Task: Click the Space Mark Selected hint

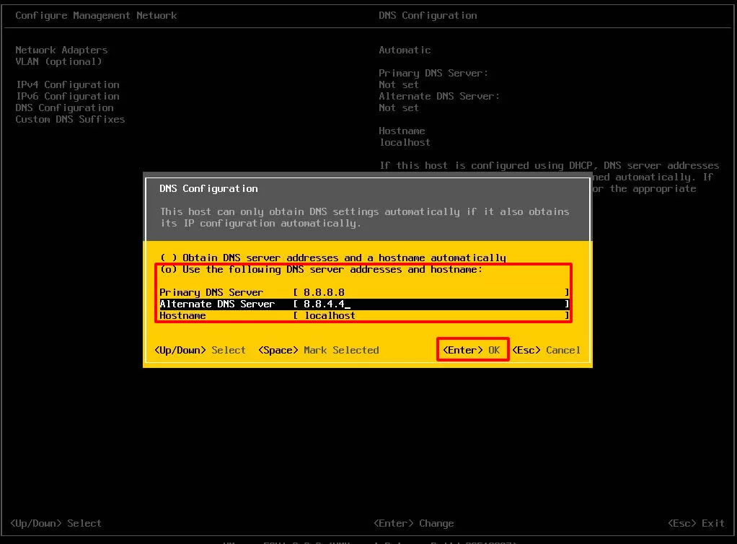Action: tap(318, 350)
